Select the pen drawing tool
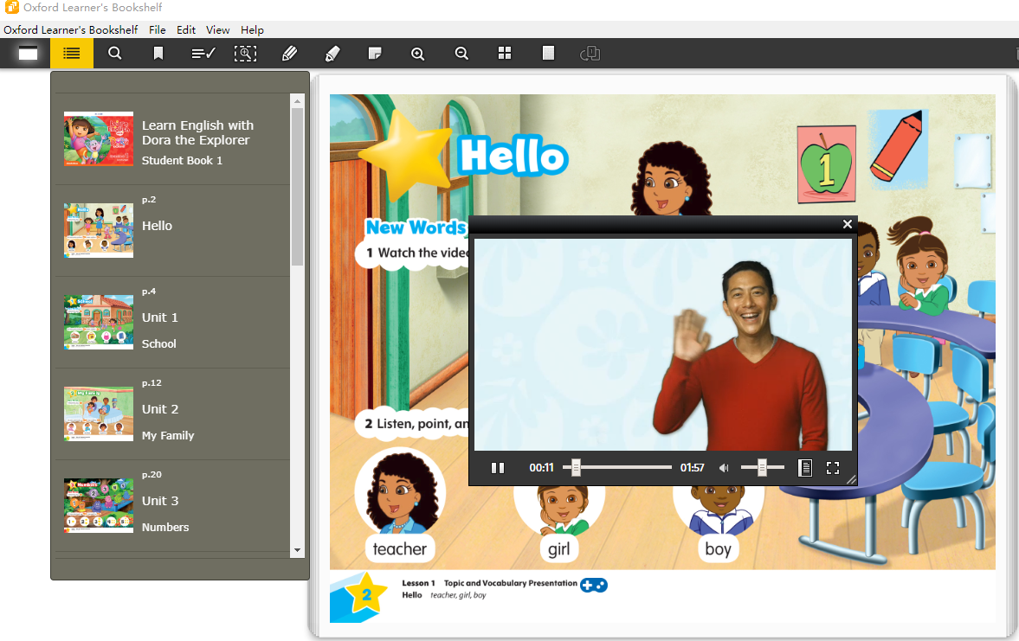The image size is (1019, 641). (289, 54)
